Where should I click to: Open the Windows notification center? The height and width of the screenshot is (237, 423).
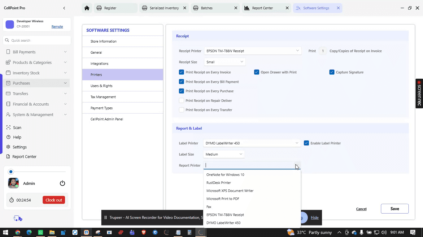point(413,232)
